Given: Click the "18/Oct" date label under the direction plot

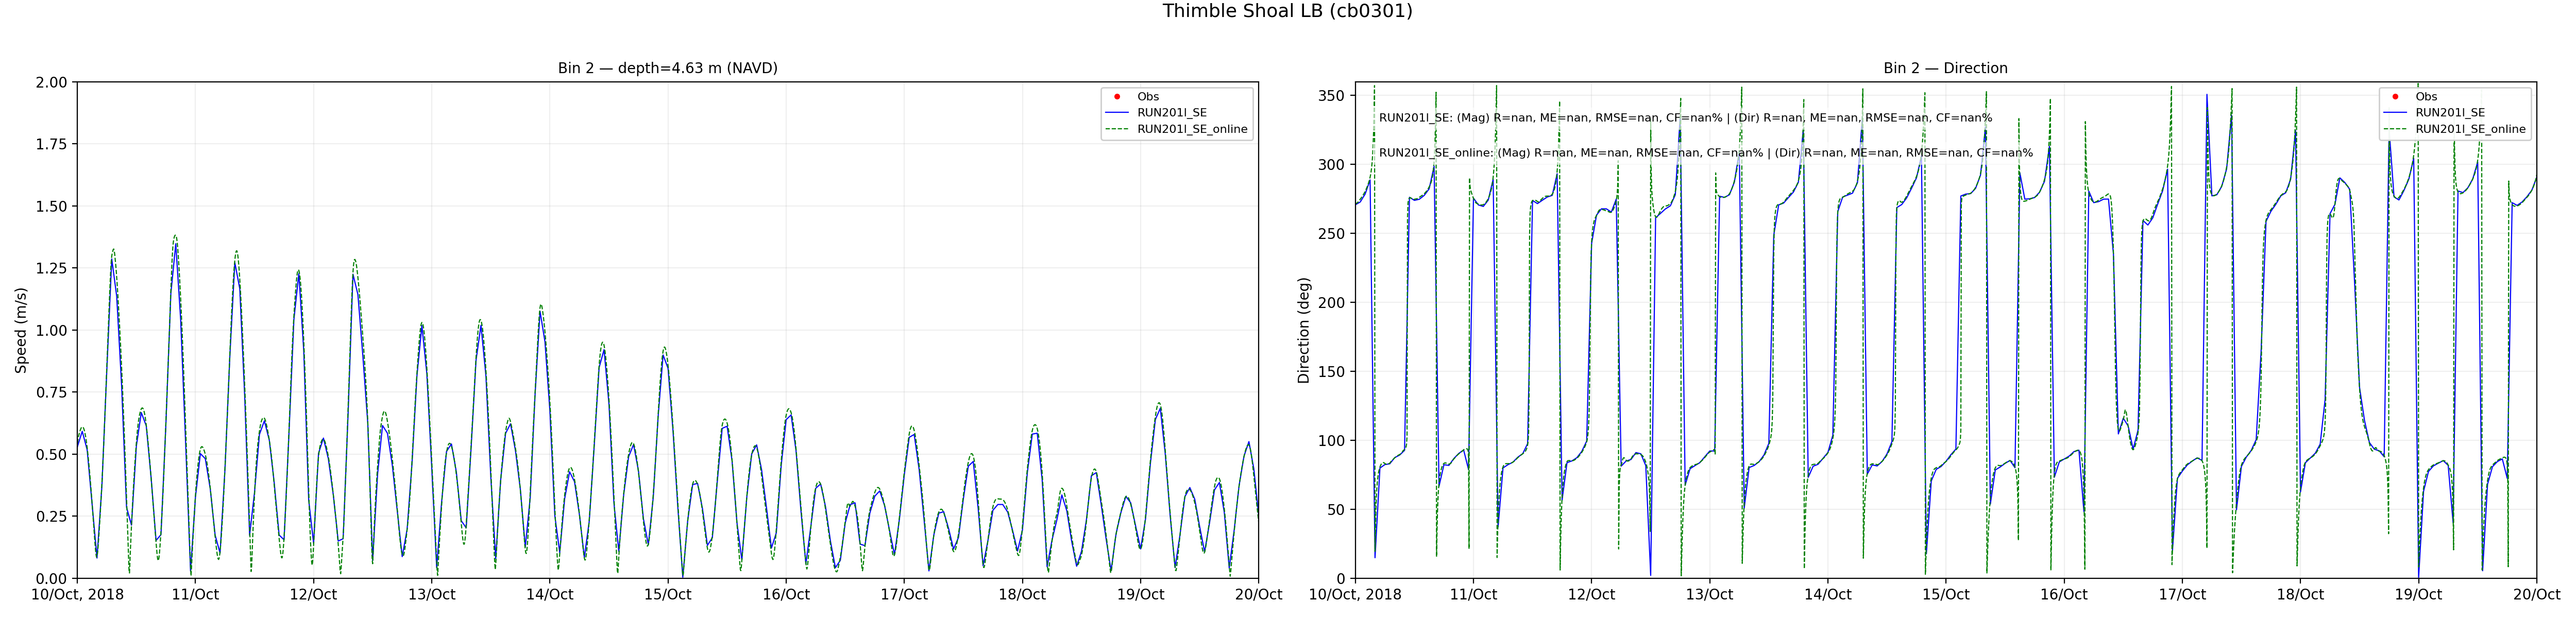Looking at the screenshot, I should pyautogui.click(x=2300, y=595).
